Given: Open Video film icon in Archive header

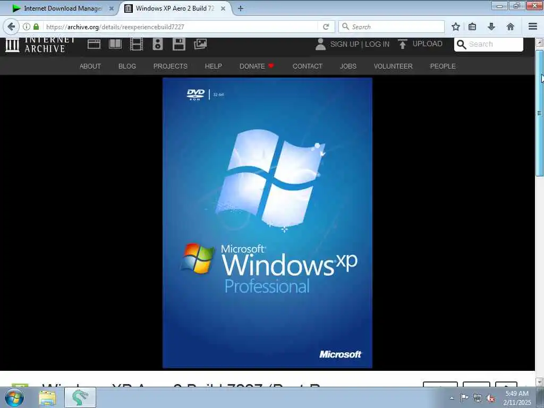Looking at the screenshot, I should (x=137, y=45).
